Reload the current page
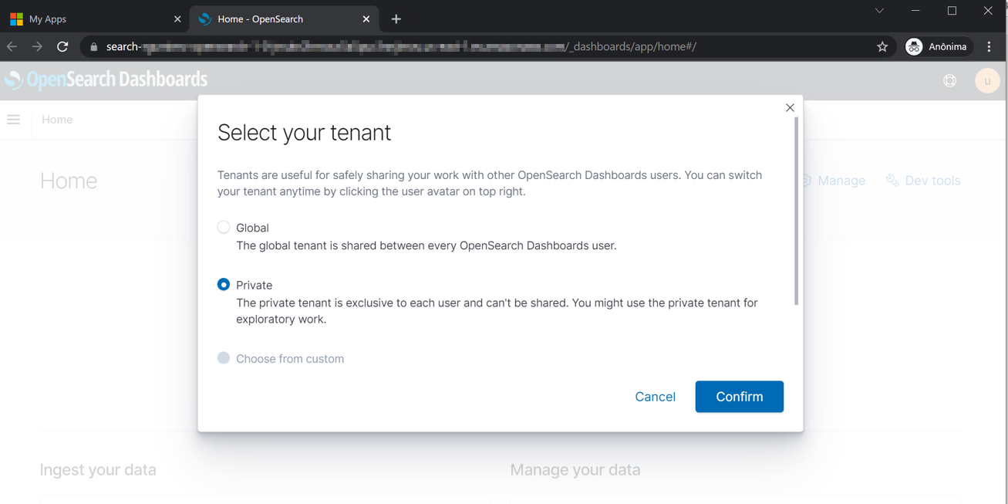 (62, 47)
